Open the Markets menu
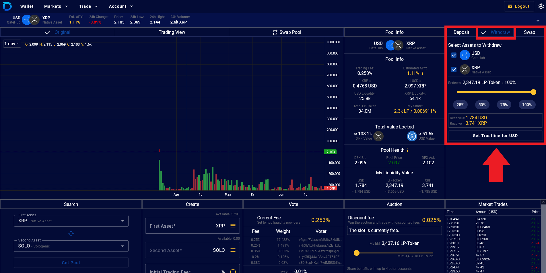The image size is (546, 273). (56, 6)
